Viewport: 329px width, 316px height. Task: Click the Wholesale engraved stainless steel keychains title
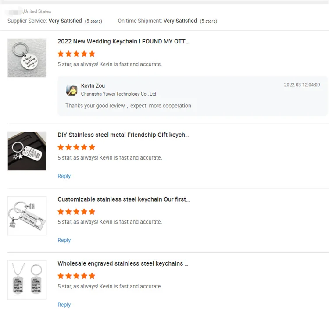point(123,264)
